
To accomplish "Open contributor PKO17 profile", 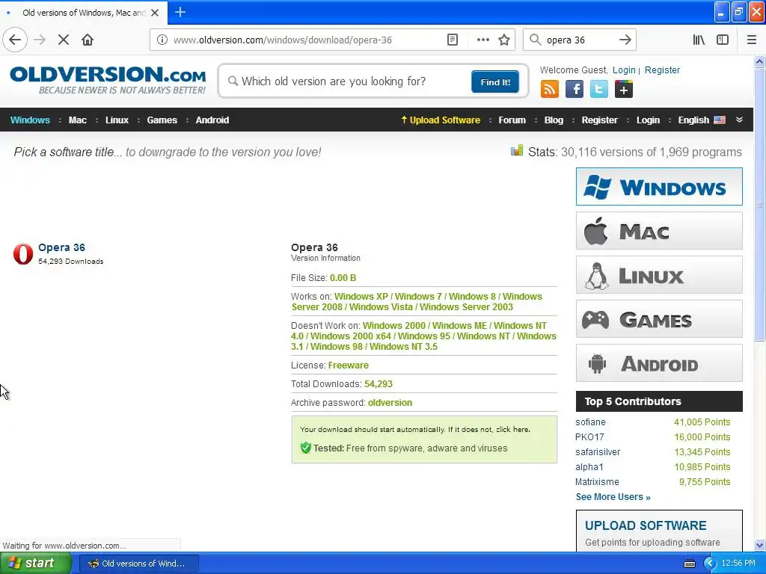I will (589, 436).
